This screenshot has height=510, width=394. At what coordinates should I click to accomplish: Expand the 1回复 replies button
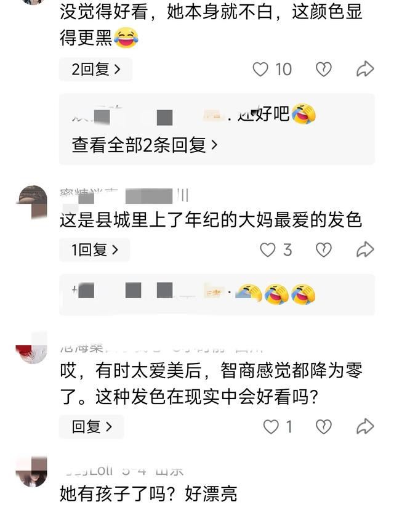tap(94, 250)
